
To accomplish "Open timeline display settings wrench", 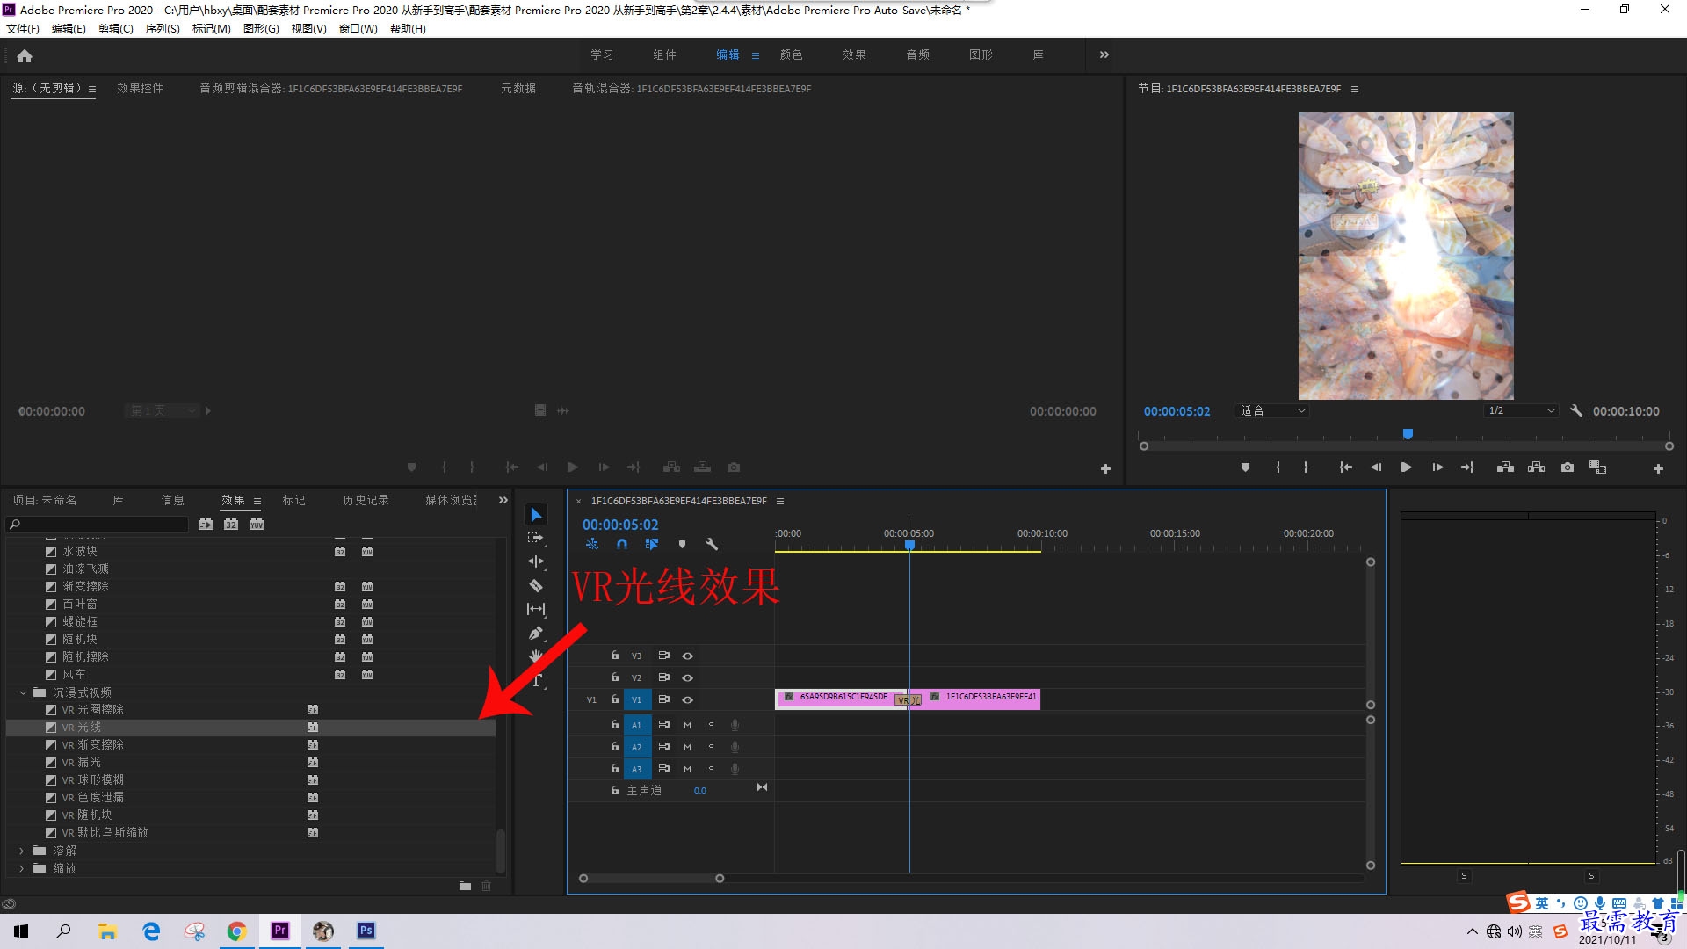I will pyautogui.click(x=712, y=545).
